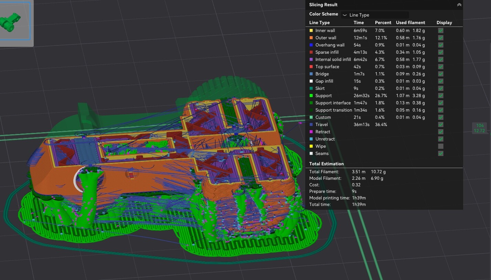The height and width of the screenshot is (280, 491).
Task: Click the Used filament column header
Action: [x=410, y=23]
